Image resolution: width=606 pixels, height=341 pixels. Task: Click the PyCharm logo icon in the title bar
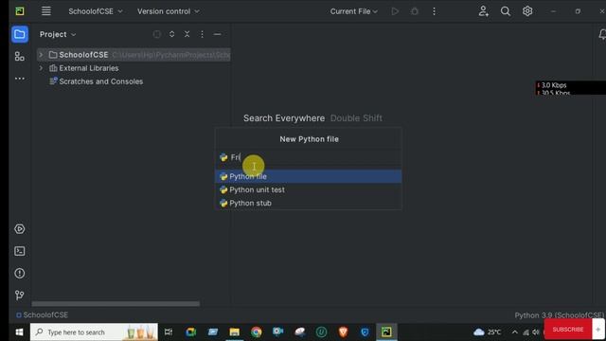20,11
